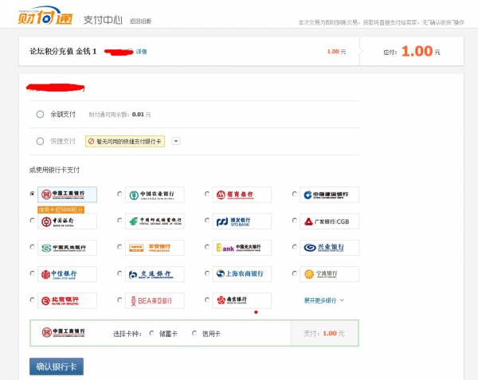The width and height of the screenshot is (478, 380).
Task: Choose the 浦发银行 SPD Bank logo tile
Action: pyautogui.click(x=241, y=221)
